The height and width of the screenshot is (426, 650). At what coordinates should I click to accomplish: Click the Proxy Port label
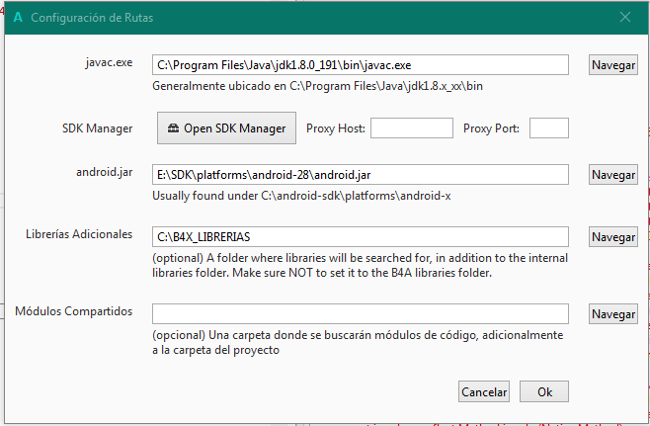point(493,128)
